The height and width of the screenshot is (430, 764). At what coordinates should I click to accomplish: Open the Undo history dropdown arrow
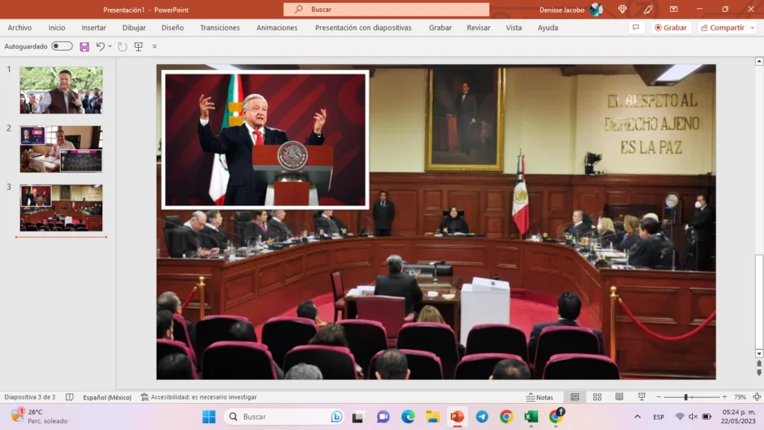coord(110,46)
